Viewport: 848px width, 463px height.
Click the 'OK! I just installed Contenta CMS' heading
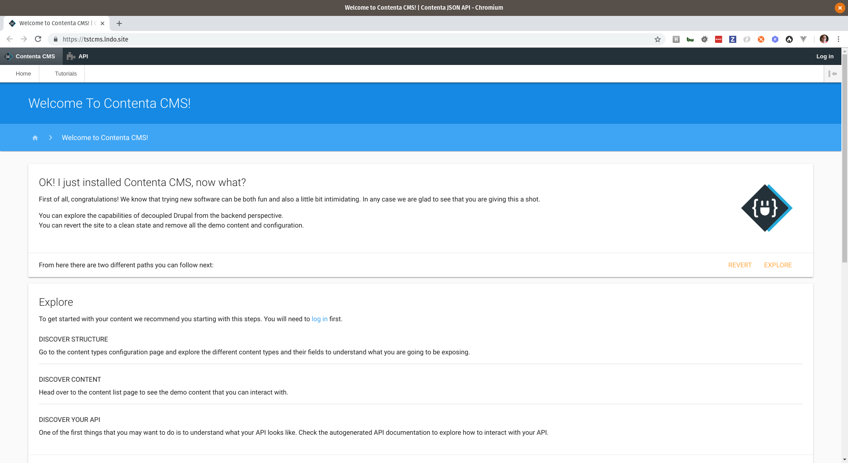[x=142, y=182]
